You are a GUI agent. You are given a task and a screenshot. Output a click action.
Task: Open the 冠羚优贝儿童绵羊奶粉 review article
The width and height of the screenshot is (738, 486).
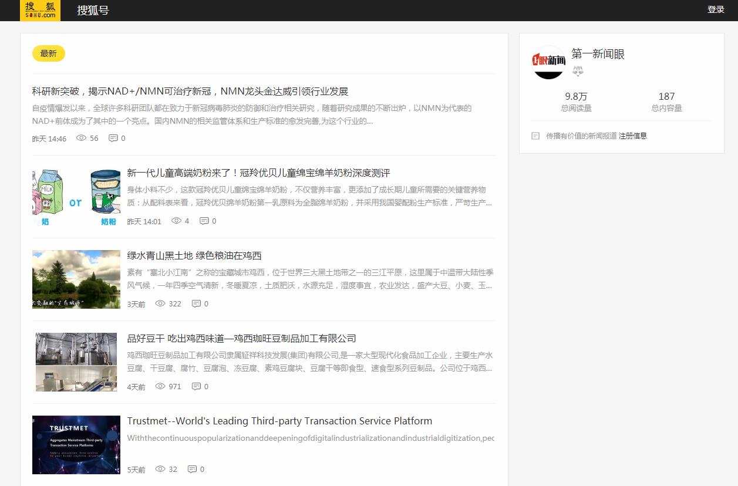(258, 173)
